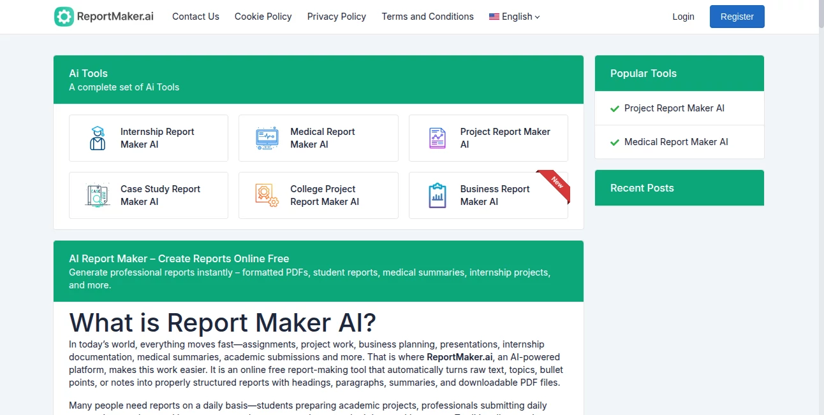824x415 pixels.
Task: Click the College Project Report badge icon
Action: pyautogui.click(x=267, y=195)
